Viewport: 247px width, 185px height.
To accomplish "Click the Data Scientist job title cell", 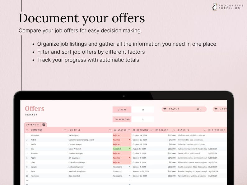I will point(90,176).
